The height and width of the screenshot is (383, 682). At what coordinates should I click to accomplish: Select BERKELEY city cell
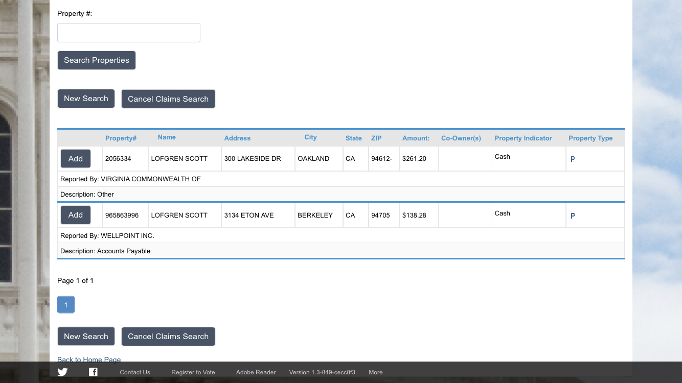[319, 216]
